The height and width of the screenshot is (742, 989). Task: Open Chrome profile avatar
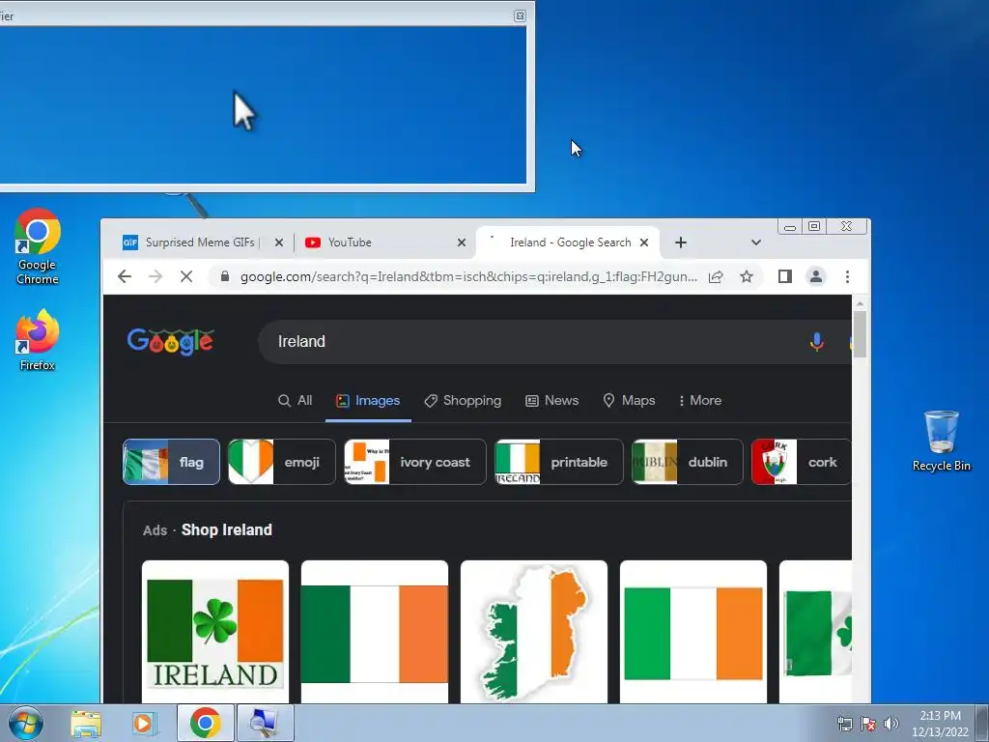815,276
